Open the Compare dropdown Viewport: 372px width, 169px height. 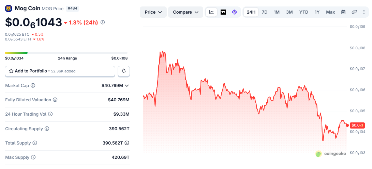185,12
